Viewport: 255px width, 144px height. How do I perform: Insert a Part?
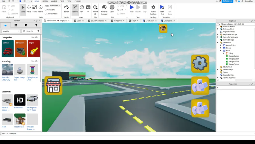click(x=82, y=9)
